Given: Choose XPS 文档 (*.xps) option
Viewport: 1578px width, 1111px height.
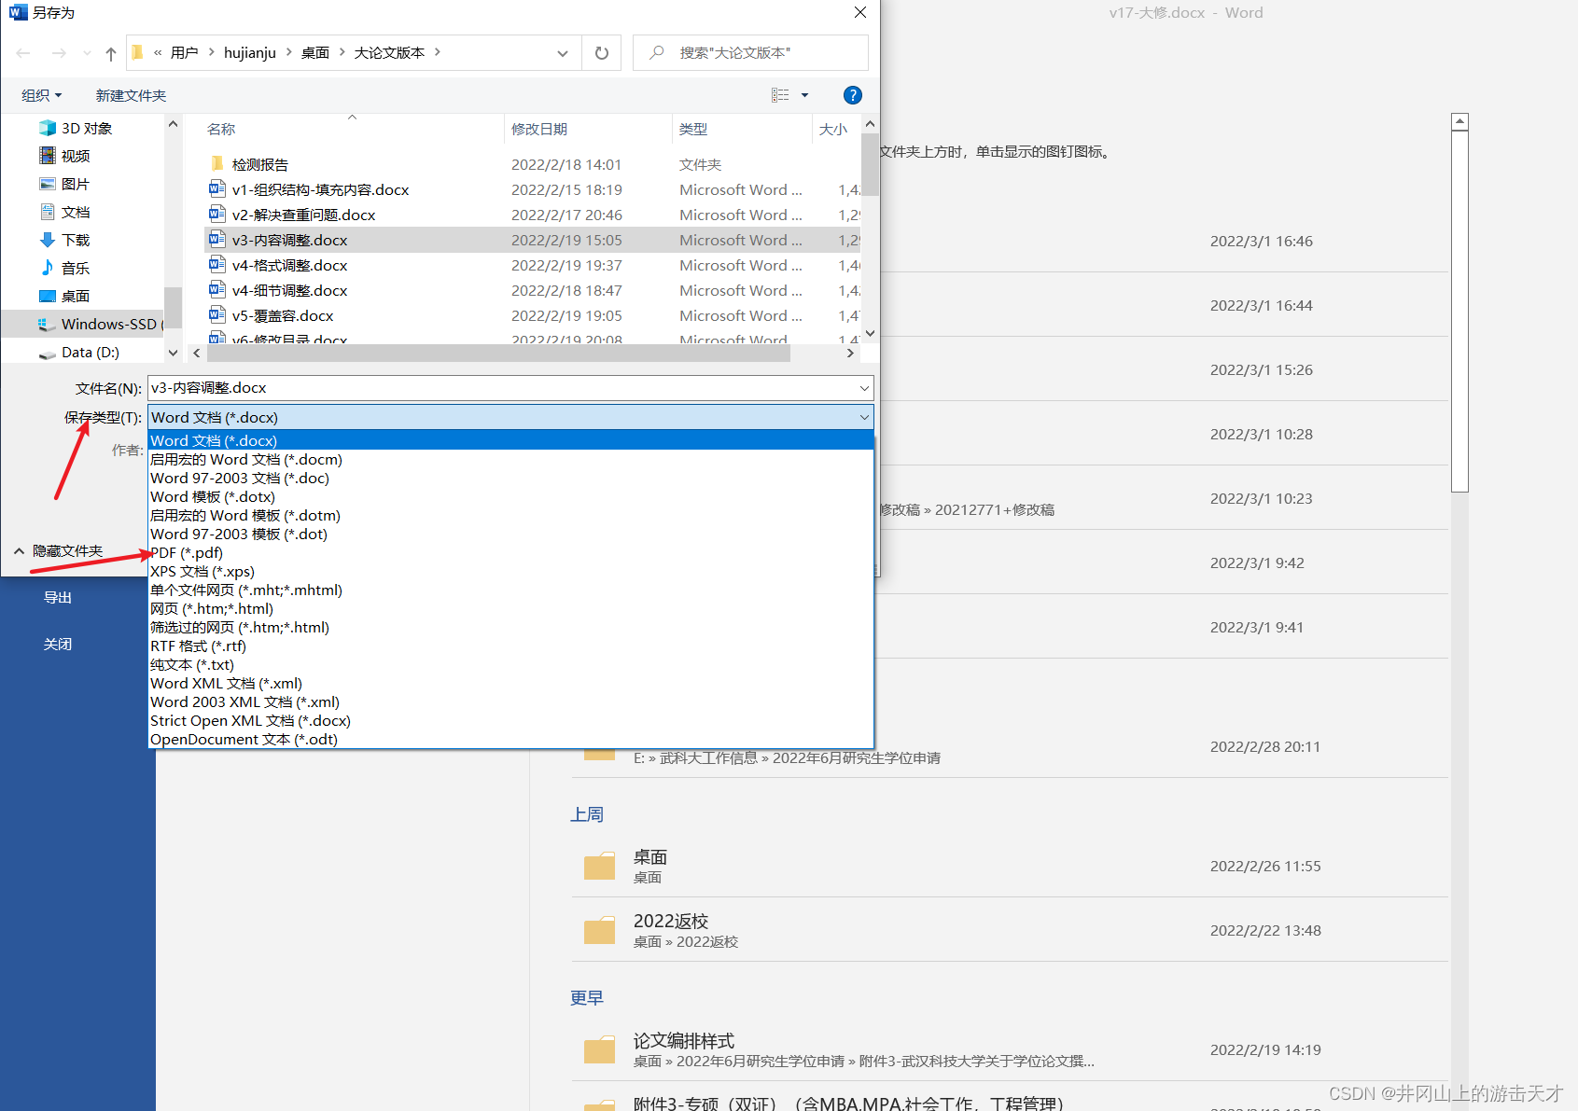Looking at the screenshot, I should click(x=511, y=571).
